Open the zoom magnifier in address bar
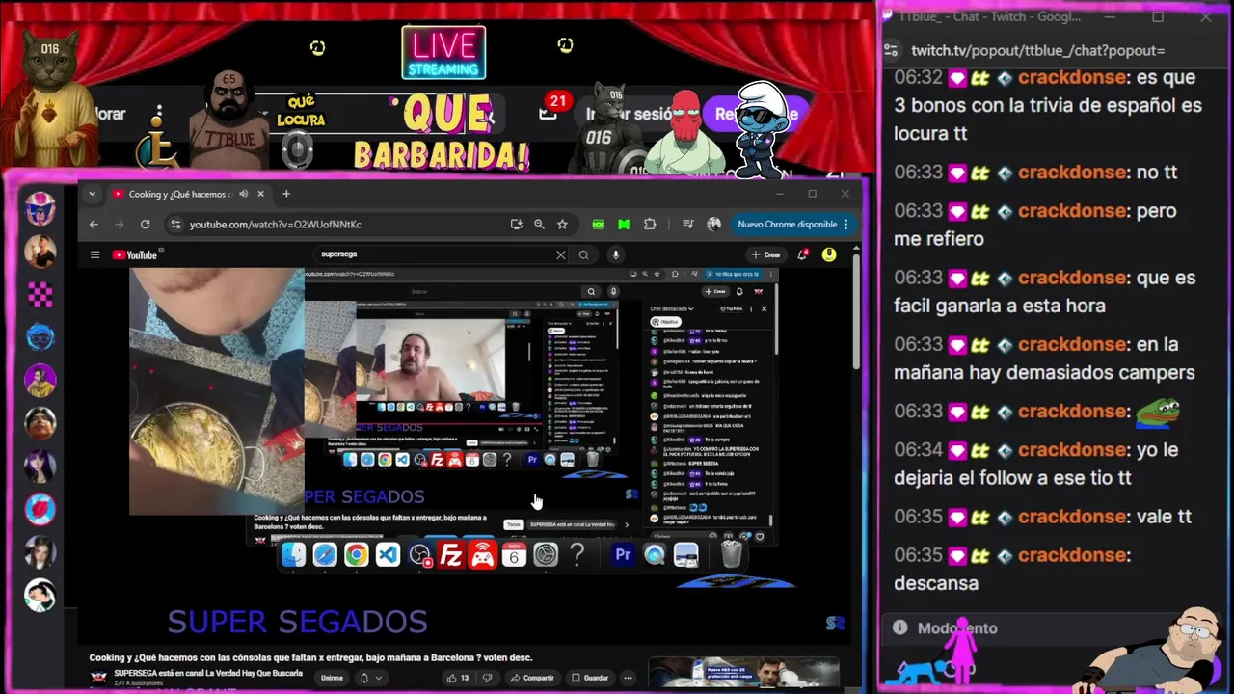 click(x=539, y=225)
